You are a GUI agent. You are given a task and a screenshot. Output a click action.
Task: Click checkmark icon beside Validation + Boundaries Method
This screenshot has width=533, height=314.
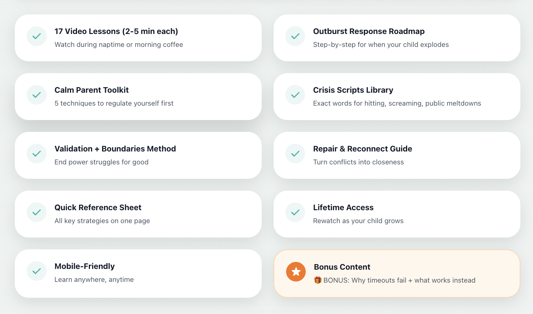tap(37, 154)
